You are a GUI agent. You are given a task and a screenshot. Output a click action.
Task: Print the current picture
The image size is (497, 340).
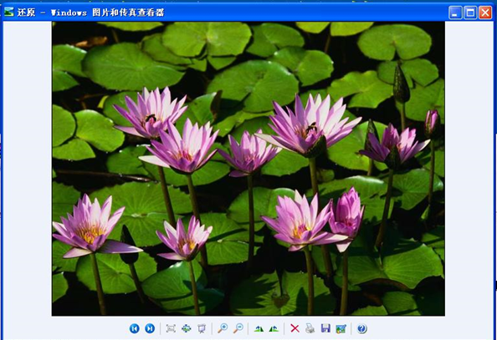click(310, 328)
